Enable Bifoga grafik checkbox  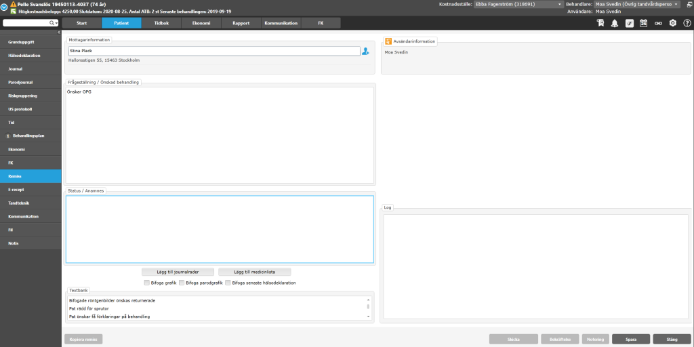[146, 283]
